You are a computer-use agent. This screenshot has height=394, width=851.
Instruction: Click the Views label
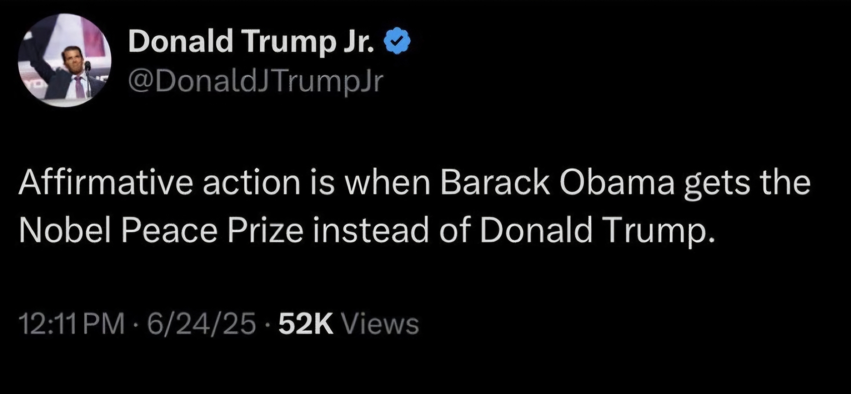click(380, 324)
